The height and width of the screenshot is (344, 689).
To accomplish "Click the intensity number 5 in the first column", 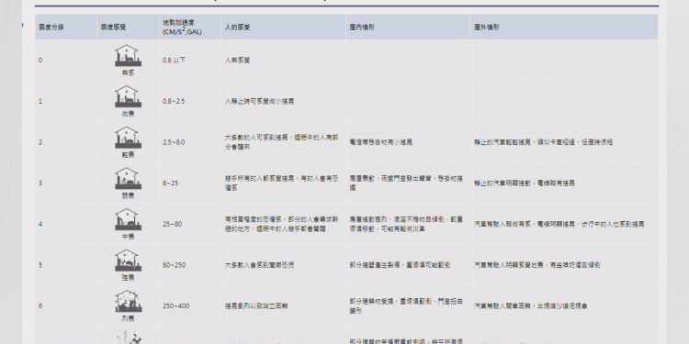I will pyautogui.click(x=40, y=265).
